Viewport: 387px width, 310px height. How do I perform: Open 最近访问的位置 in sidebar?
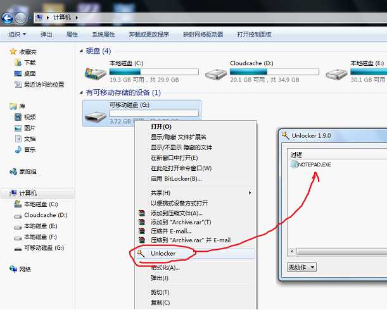click(39, 85)
